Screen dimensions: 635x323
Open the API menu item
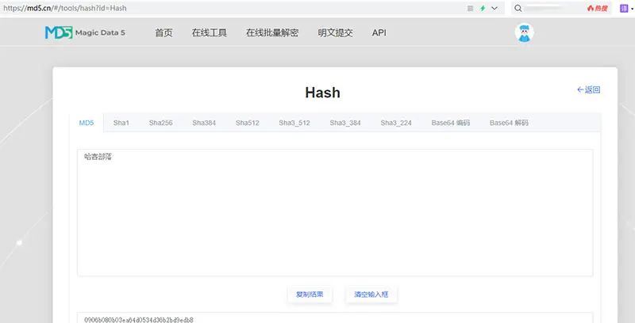379,32
